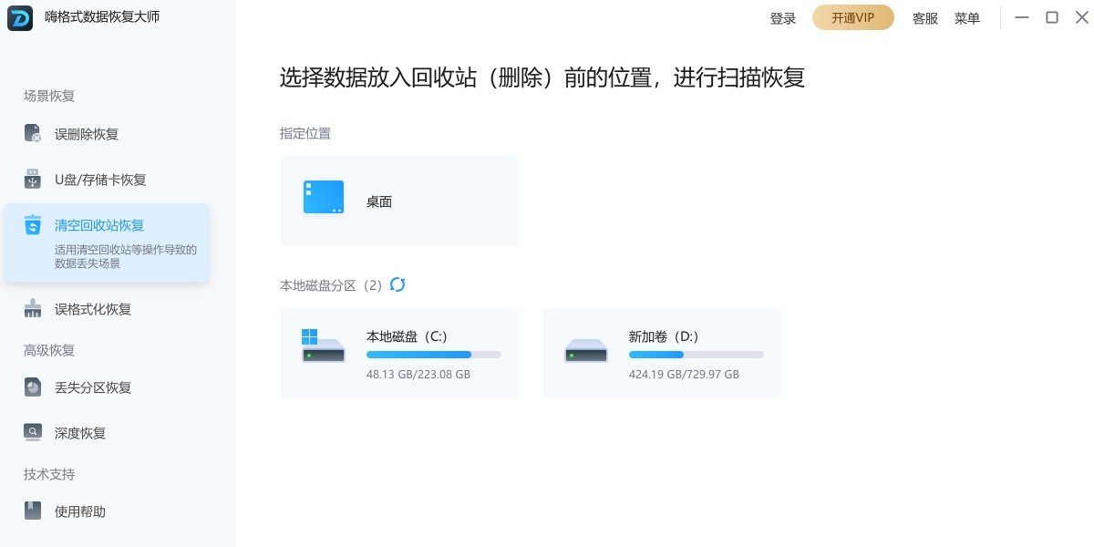Click the 丢失分区恢复 partition icon
1094x547 pixels.
[x=33, y=387]
